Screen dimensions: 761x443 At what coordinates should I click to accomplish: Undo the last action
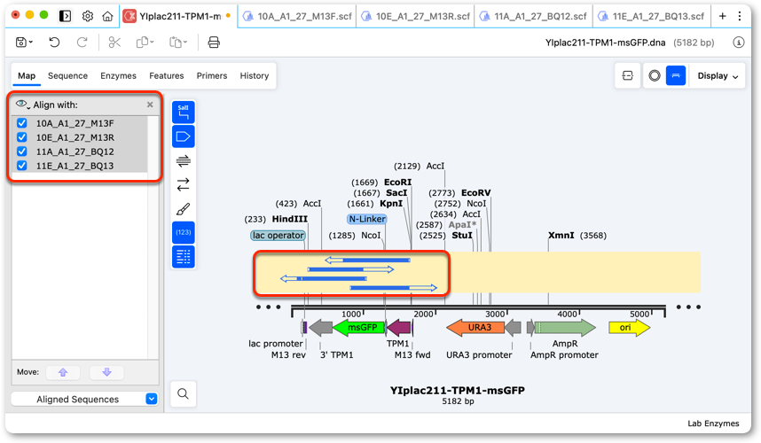[x=54, y=43]
